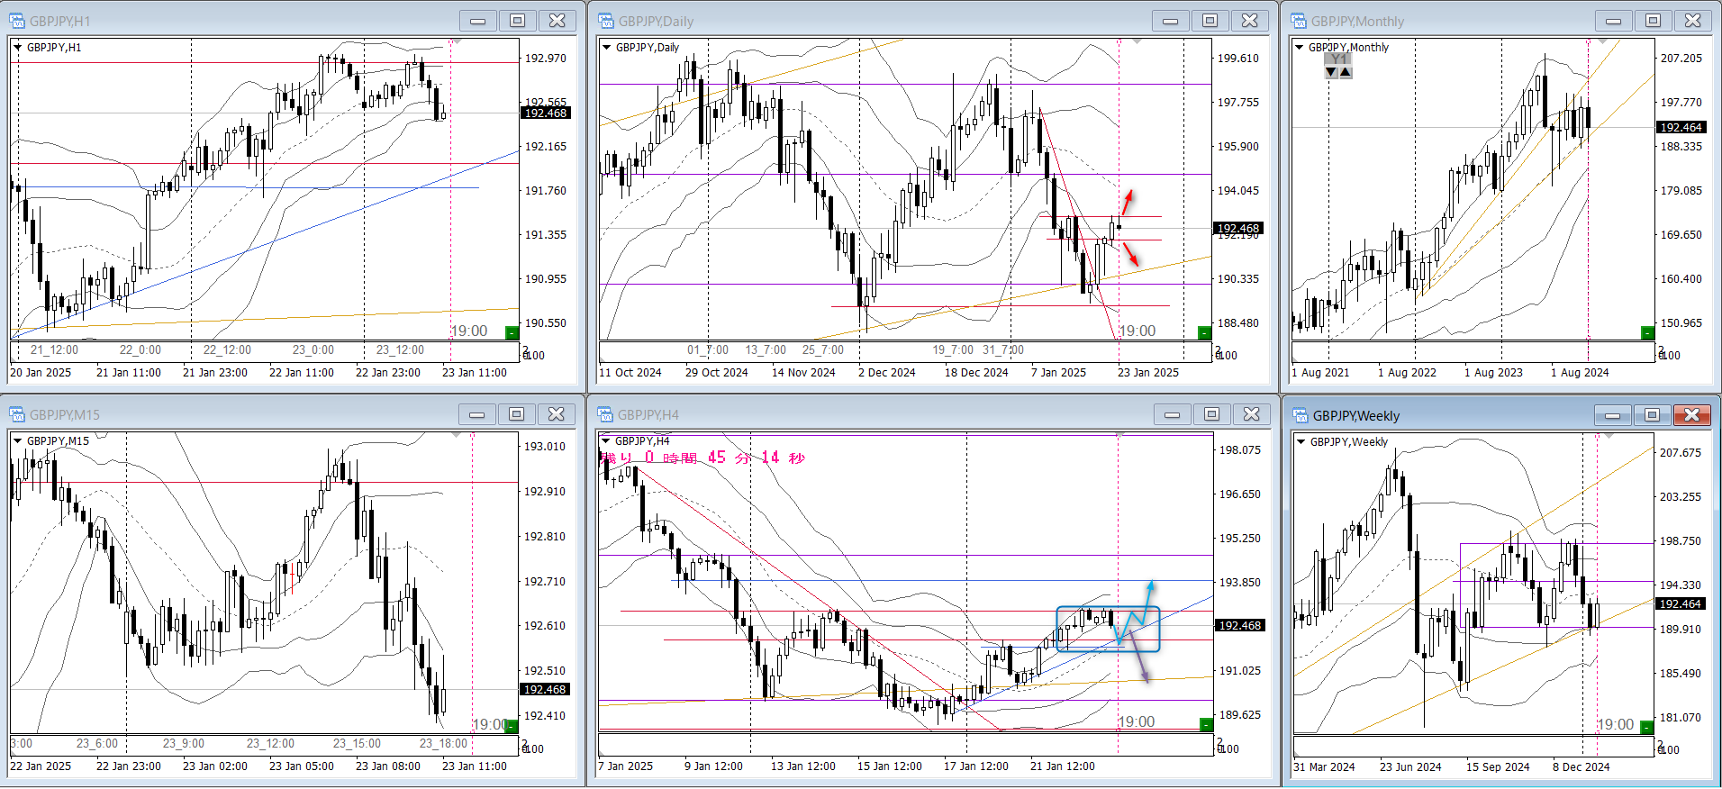Click the 19:00 label in the Weekly chart

click(x=1616, y=724)
